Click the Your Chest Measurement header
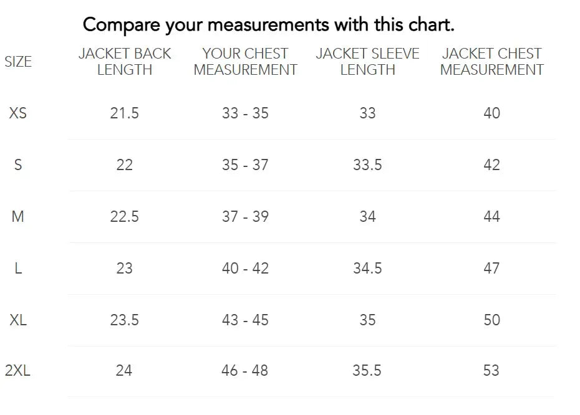 (x=245, y=62)
